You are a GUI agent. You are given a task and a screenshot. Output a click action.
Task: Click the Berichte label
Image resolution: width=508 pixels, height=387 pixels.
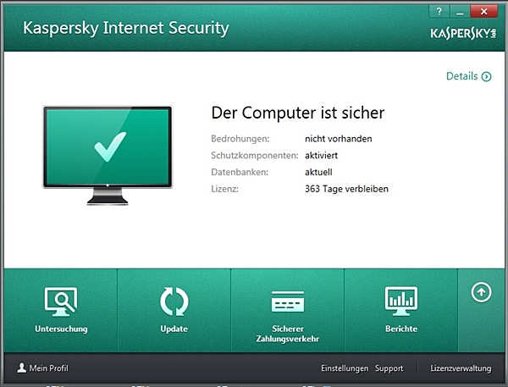(x=401, y=329)
